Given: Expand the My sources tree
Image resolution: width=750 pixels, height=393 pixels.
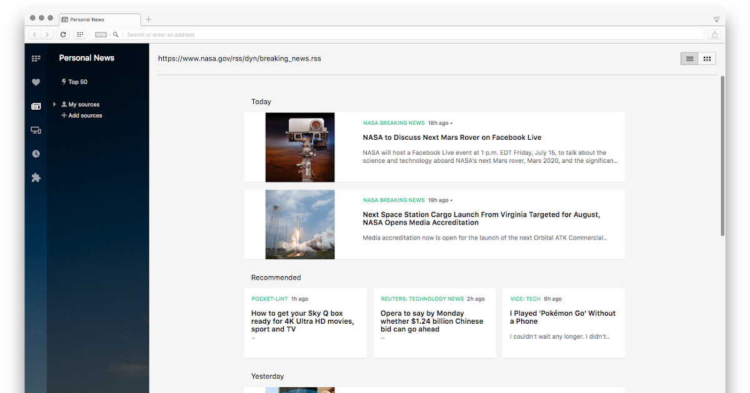Looking at the screenshot, I should coord(55,104).
